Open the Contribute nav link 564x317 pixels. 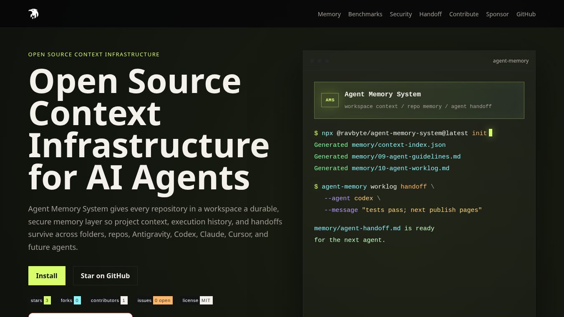(464, 14)
